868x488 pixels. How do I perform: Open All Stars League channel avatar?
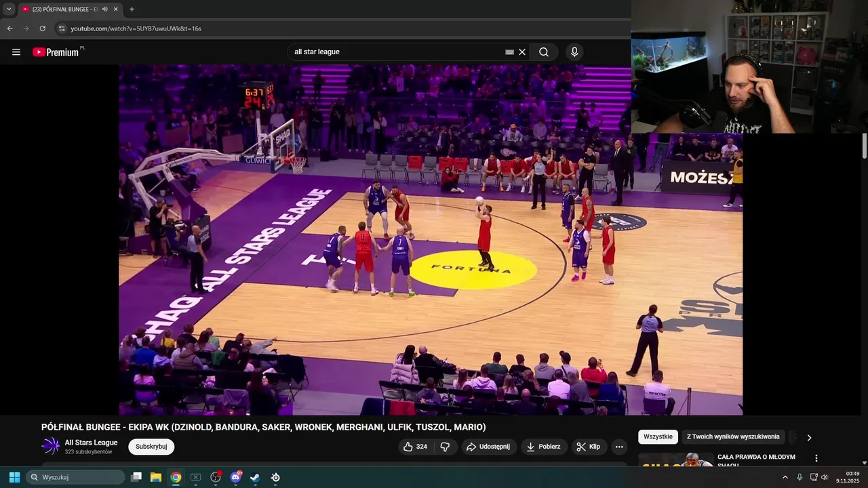[51, 446]
